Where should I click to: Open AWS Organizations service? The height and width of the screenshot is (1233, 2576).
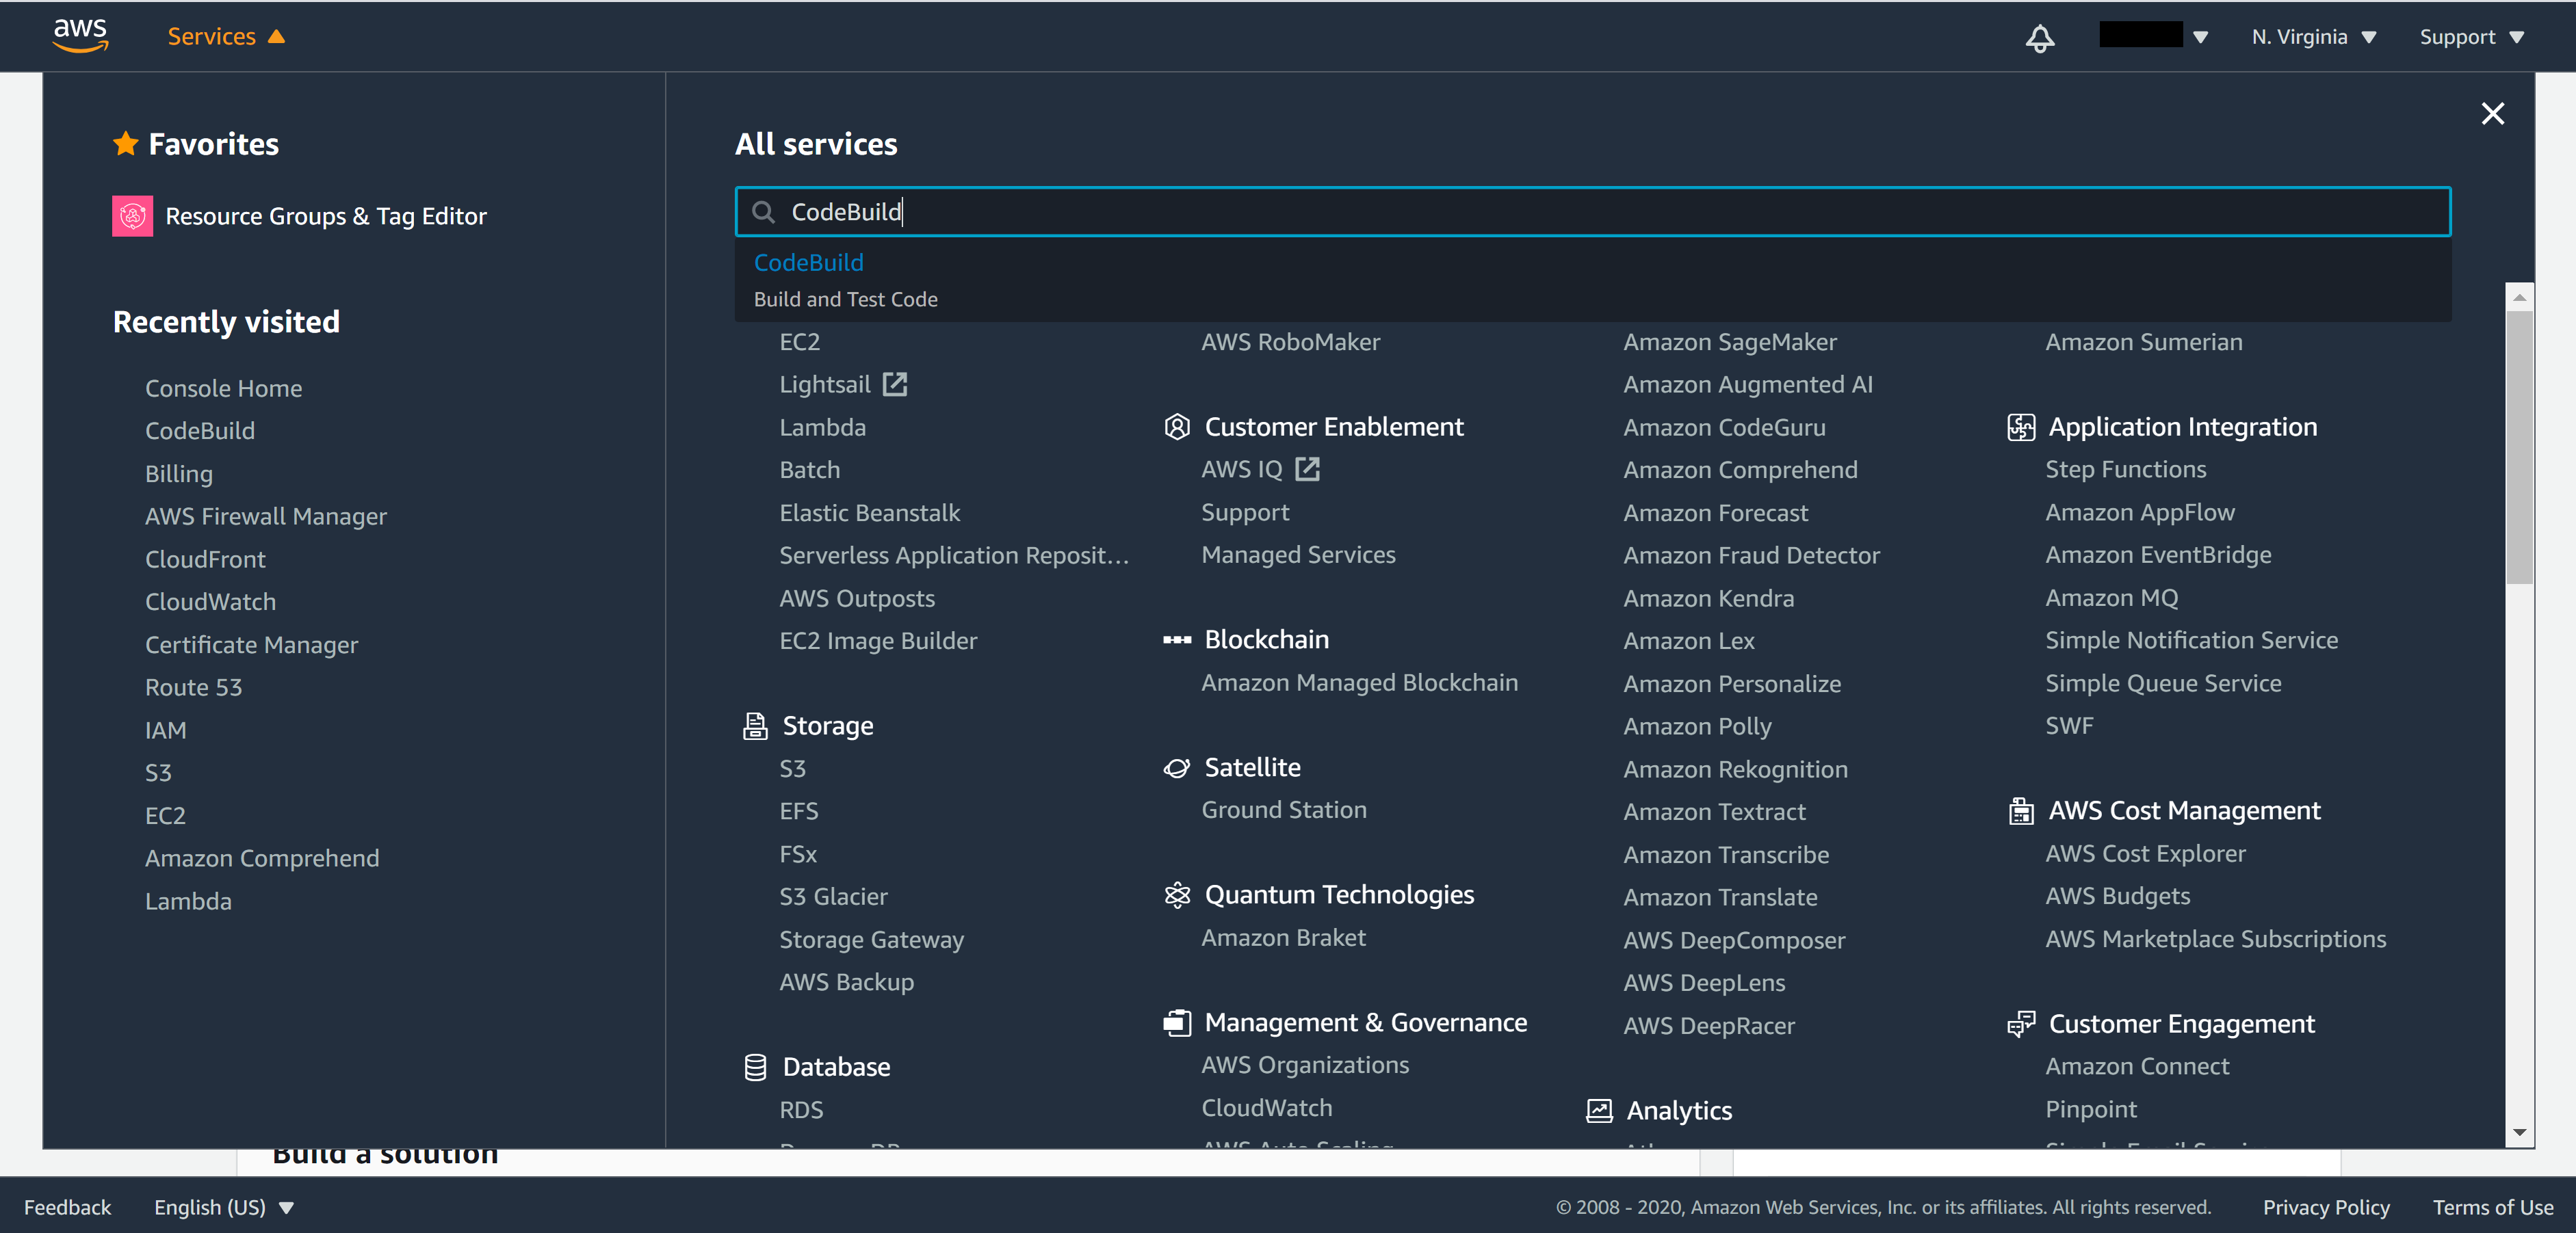tap(1305, 1065)
